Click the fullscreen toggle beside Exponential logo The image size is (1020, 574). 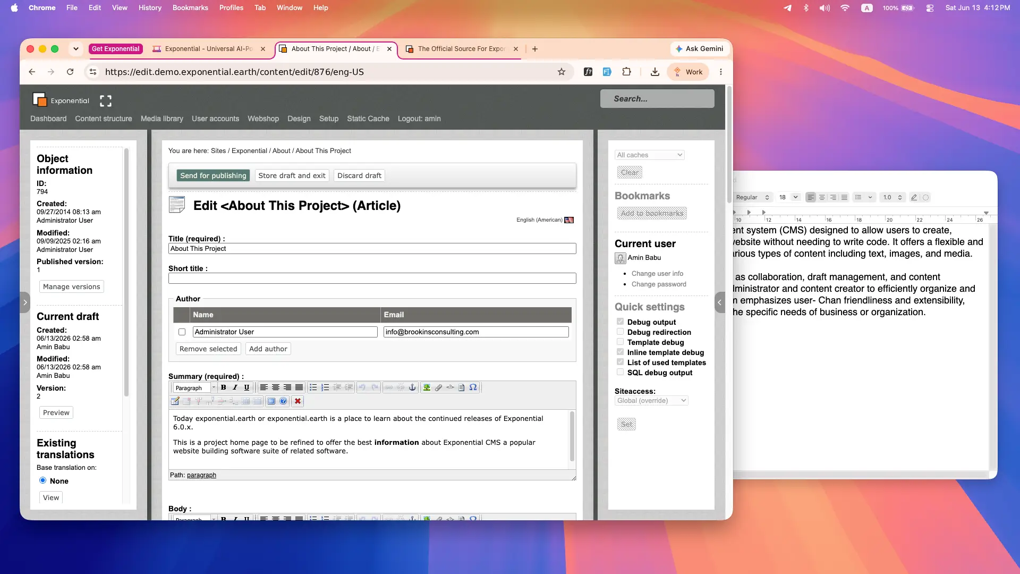coord(106,101)
